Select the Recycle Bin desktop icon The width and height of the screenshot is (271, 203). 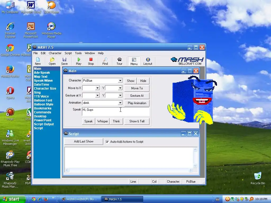[258, 178]
